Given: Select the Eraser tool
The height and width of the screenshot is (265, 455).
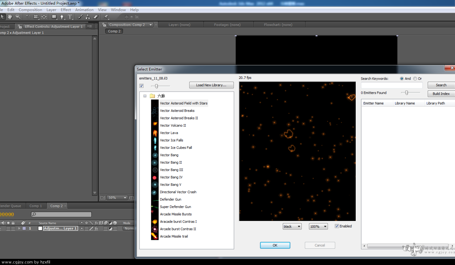Looking at the screenshot, I should point(96,17).
